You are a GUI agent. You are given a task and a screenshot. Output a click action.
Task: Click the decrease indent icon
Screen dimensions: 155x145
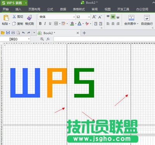(96, 24)
